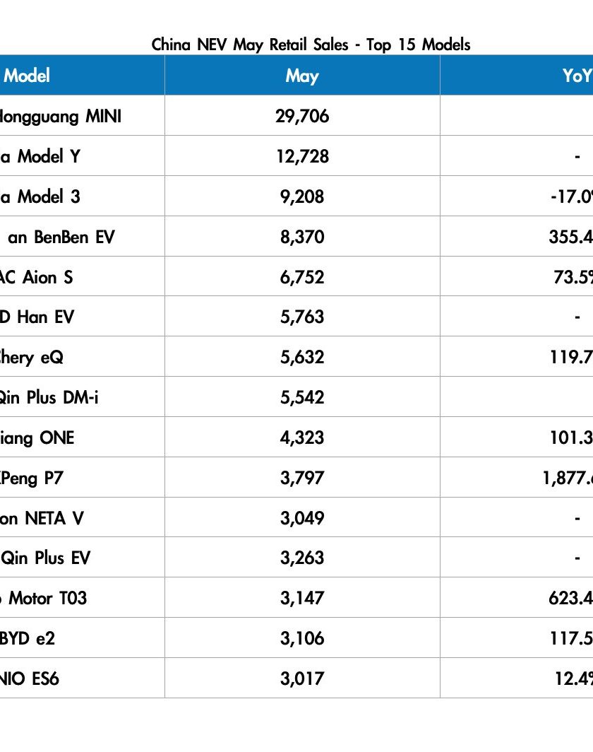
Task: Click the May value '4,323'
Action: 302,438
